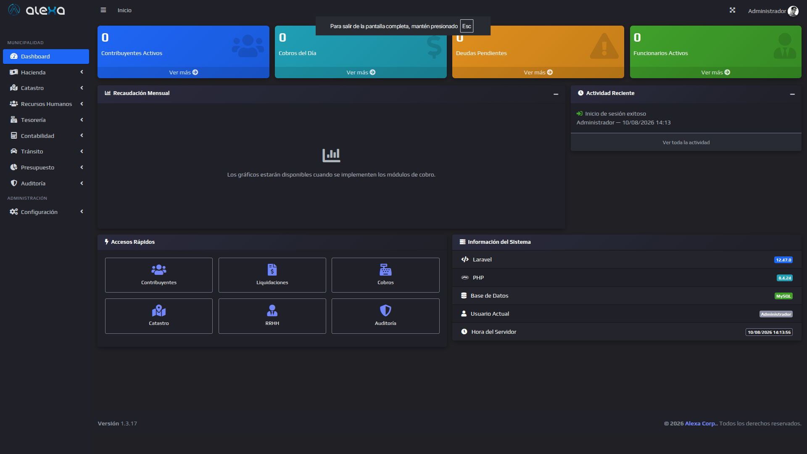Click the Administrador user badge

tap(776, 314)
